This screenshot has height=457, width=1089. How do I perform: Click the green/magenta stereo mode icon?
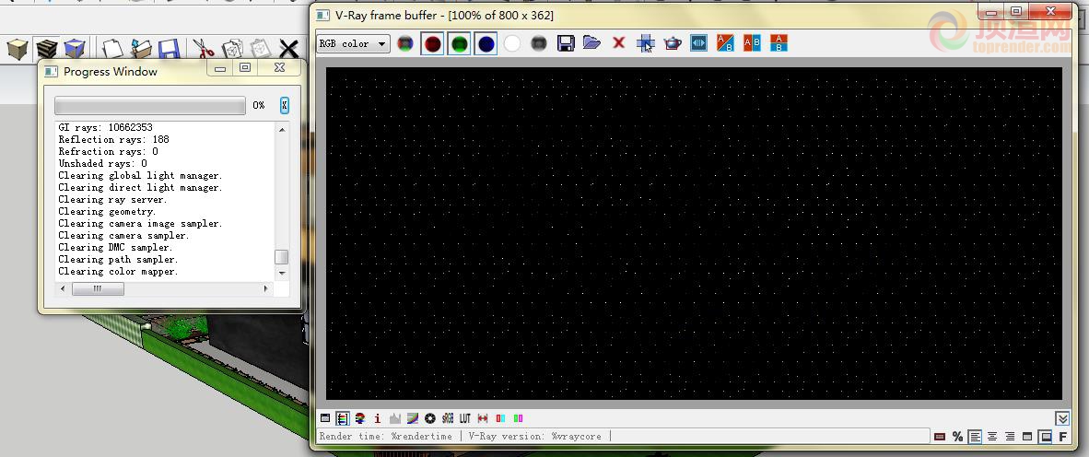coord(518,418)
